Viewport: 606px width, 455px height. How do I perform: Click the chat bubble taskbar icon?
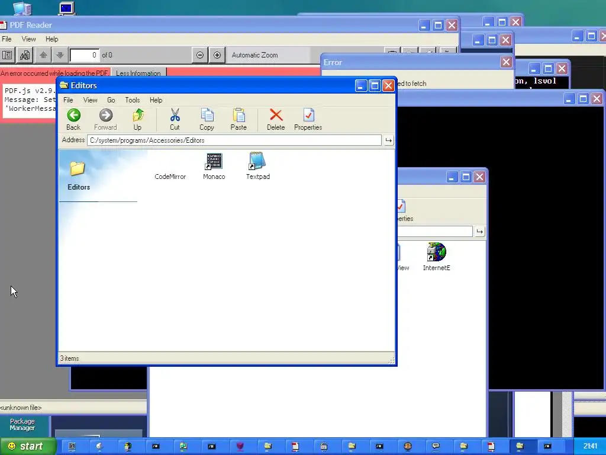(436, 446)
